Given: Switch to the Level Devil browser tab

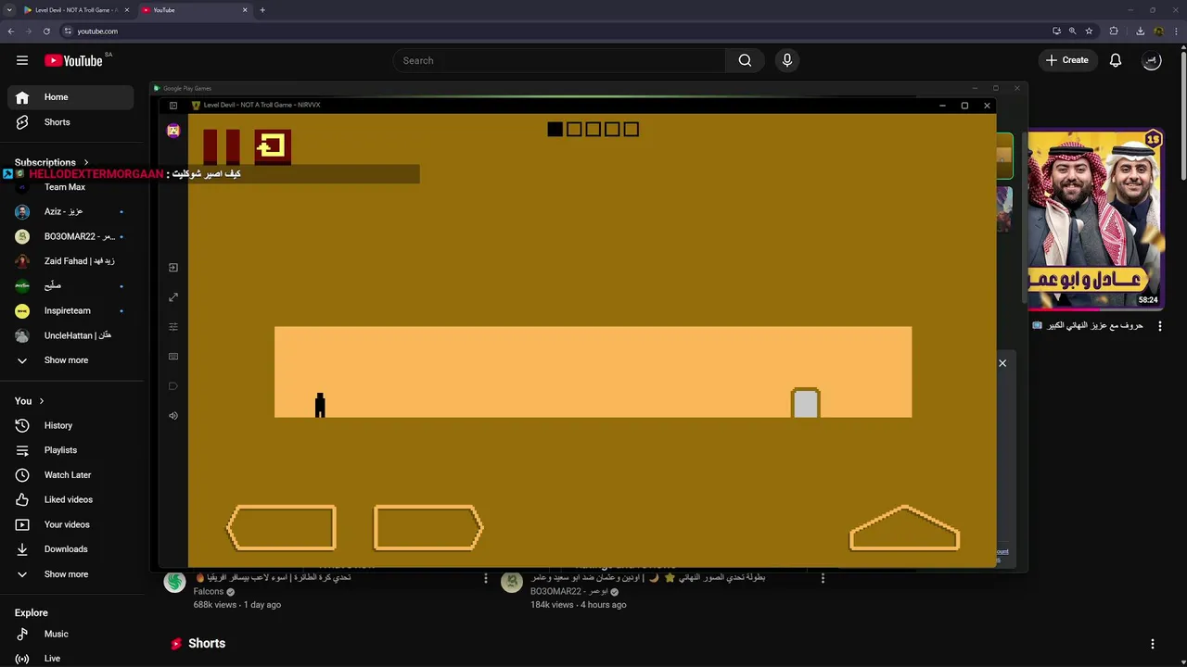Looking at the screenshot, I should click(x=77, y=10).
